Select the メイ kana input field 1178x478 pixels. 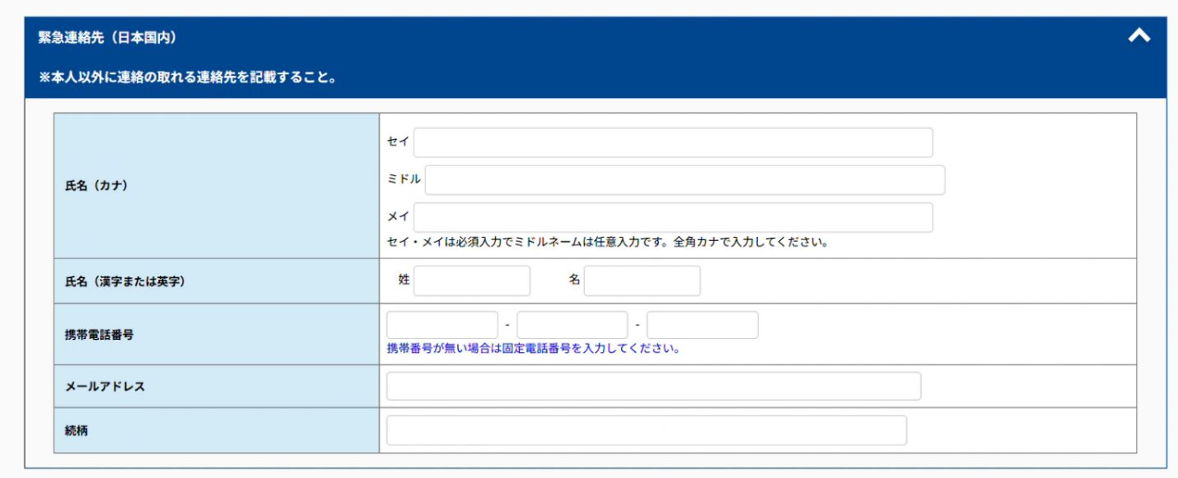pyautogui.click(x=673, y=218)
